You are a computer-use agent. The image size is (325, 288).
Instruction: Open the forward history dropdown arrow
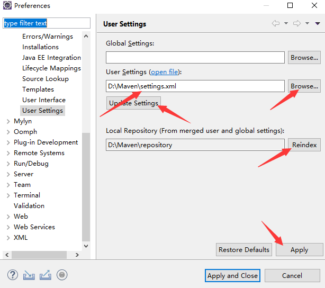307,23
